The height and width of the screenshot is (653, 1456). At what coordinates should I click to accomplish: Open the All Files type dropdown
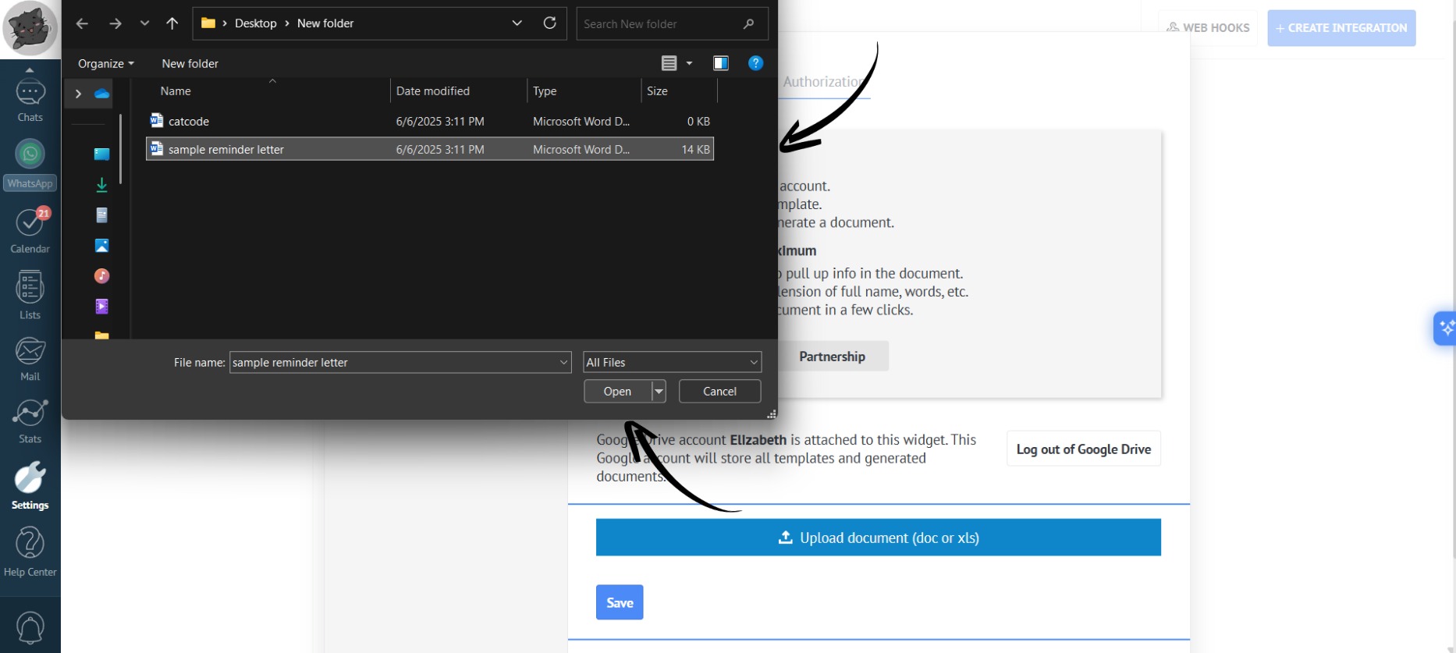coord(671,362)
